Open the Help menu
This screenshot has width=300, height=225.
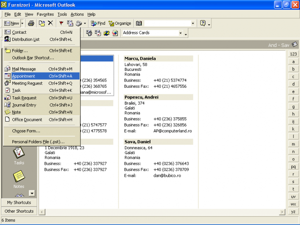tap(91, 14)
